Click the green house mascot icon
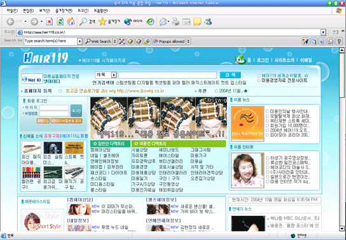This screenshot has height=240, width=346. click(240, 59)
